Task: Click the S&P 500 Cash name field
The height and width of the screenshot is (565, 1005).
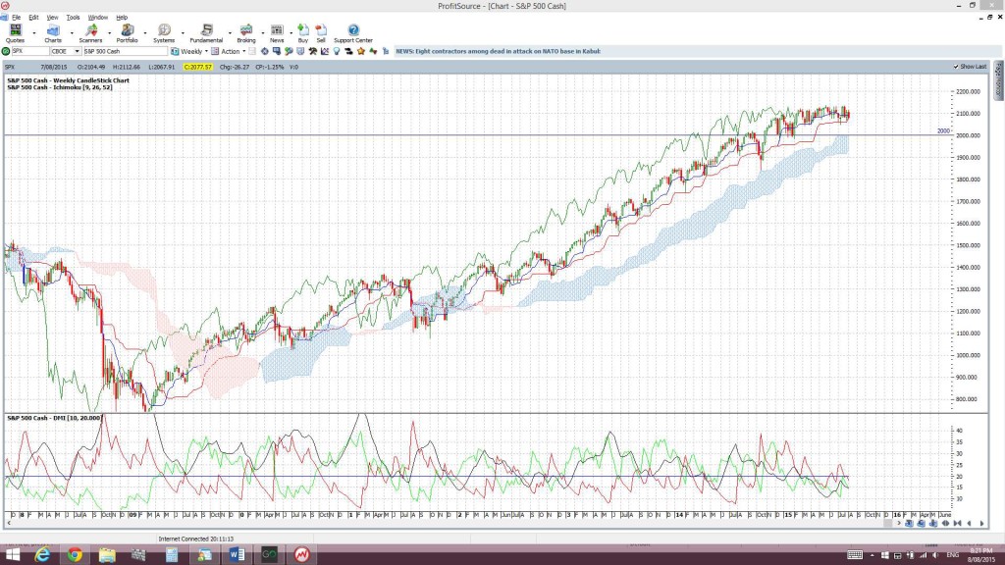Action: (x=125, y=51)
